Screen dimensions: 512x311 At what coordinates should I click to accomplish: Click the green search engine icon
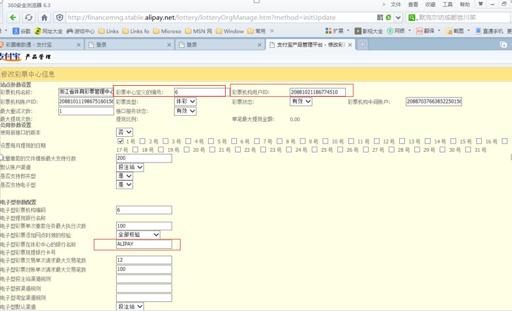click(412, 17)
